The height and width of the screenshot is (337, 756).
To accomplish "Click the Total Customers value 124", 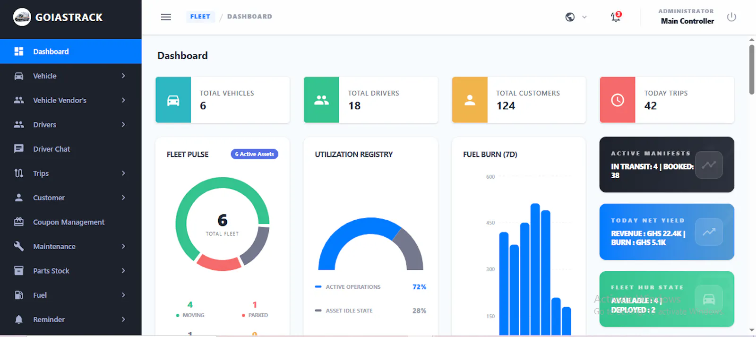I will [506, 106].
